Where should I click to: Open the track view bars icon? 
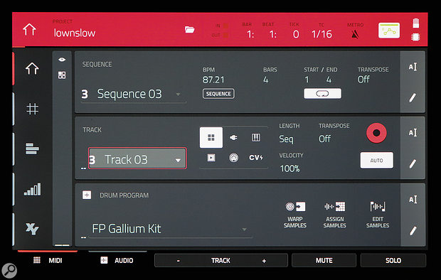pos(32,149)
